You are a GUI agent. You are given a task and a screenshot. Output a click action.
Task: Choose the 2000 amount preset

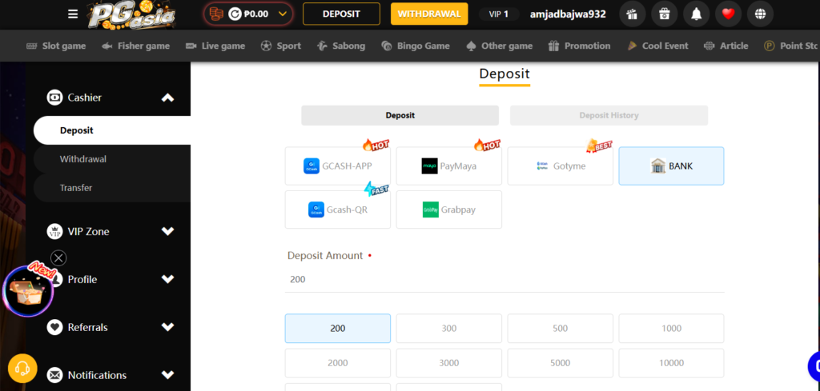point(338,363)
